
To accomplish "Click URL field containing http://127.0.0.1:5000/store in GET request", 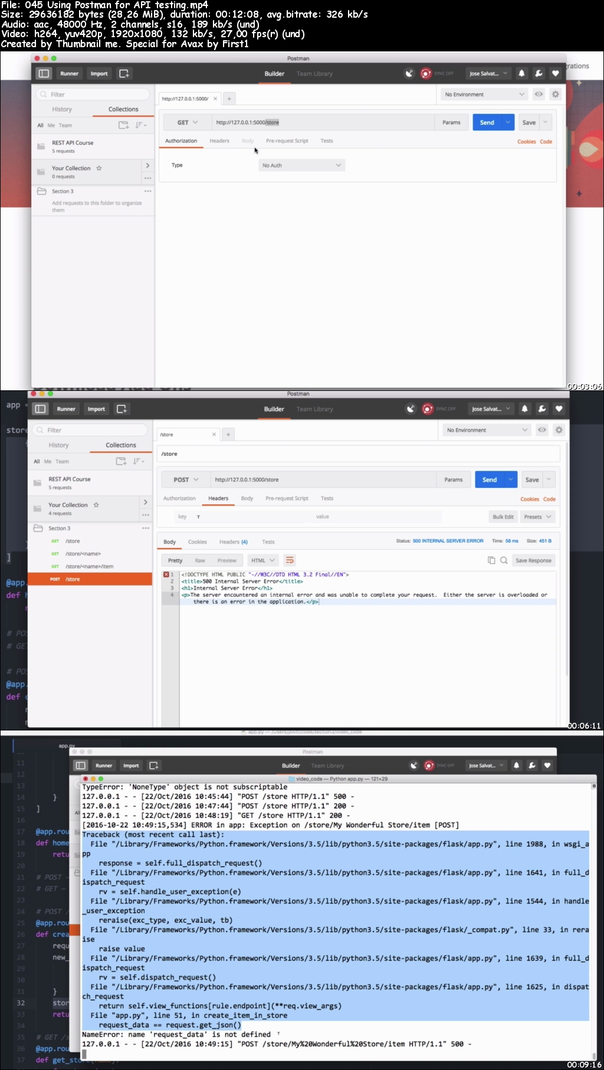I will click(323, 122).
